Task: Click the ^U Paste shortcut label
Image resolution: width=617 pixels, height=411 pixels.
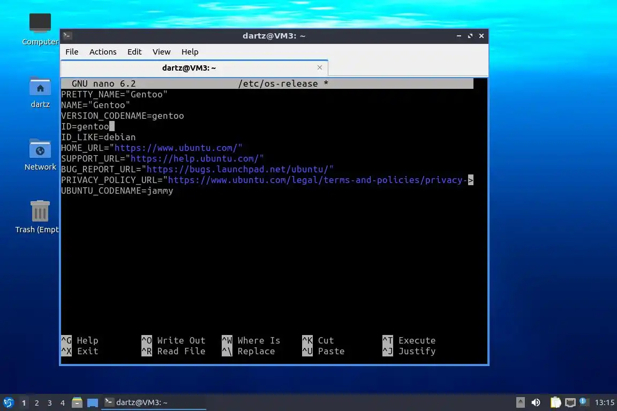Action: click(323, 351)
